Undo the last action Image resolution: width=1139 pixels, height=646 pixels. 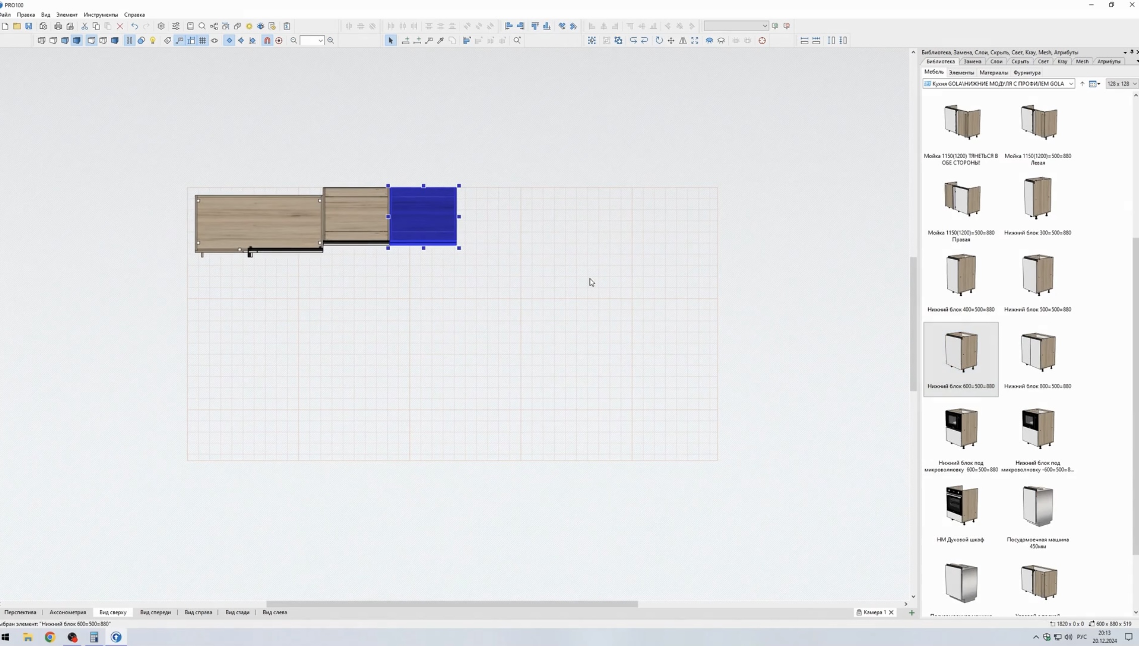(x=134, y=26)
